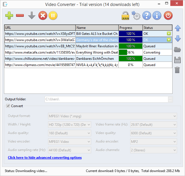Screen dimensions: 185x176
Task: Open settings with the gear icon
Action: (x=136, y=16)
